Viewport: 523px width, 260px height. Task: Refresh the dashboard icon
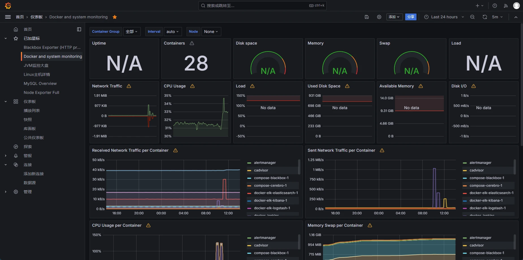(x=485, y=17)
